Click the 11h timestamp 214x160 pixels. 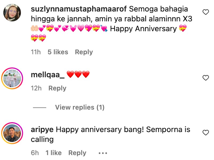36,52
